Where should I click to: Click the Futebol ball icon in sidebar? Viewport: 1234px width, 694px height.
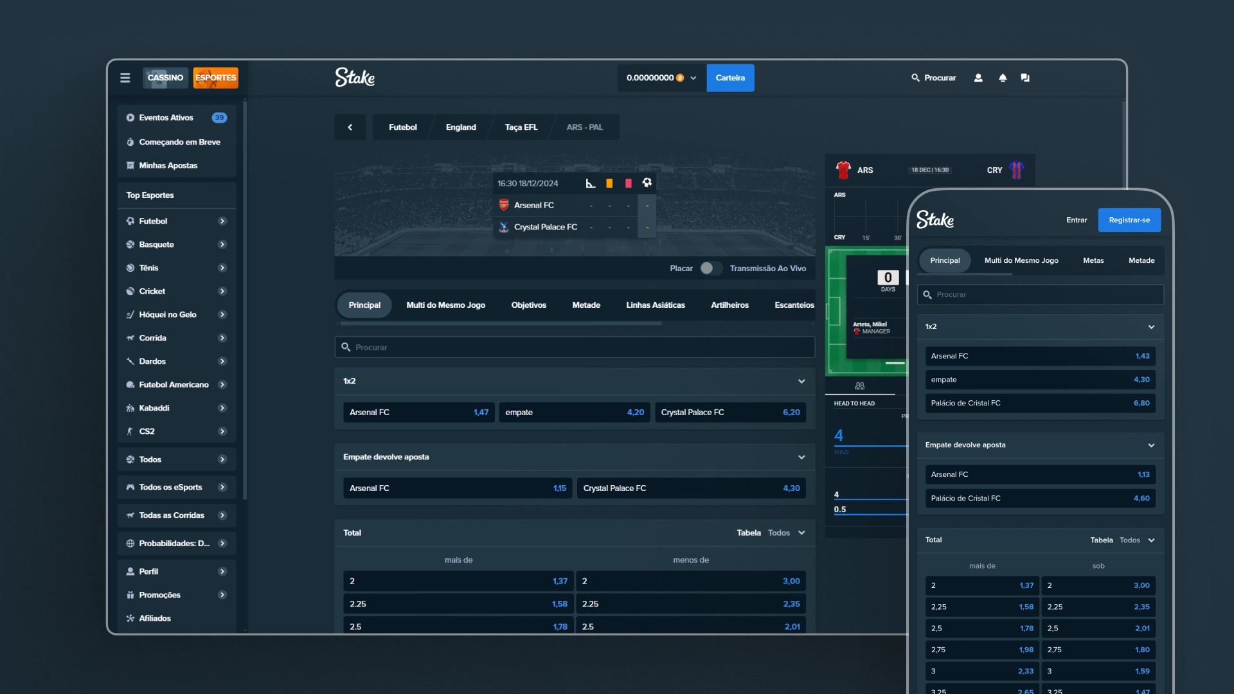point(130,221)
